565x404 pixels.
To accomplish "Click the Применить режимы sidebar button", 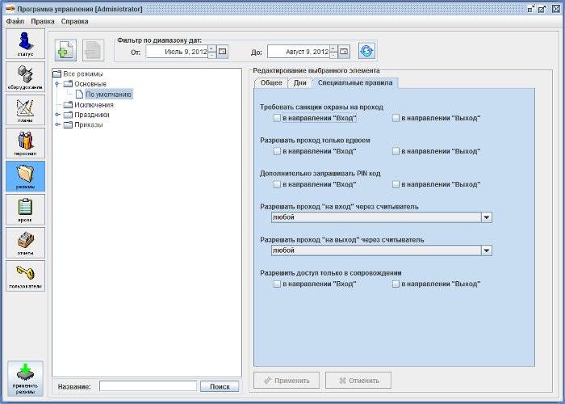I will [x=25, y=378].
